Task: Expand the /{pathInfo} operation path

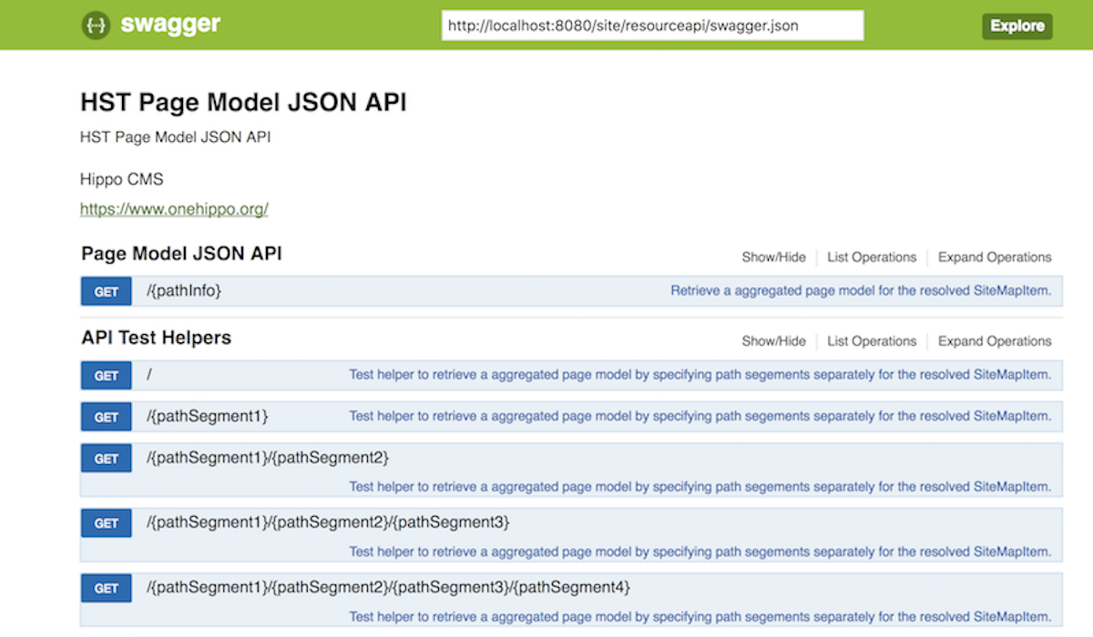Action: coord(184,291)
